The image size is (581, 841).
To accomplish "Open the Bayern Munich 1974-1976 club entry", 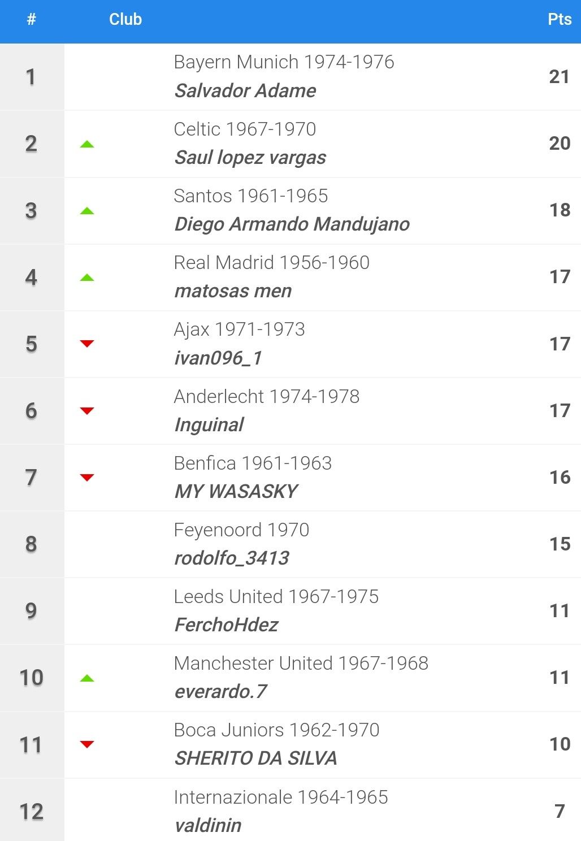I will 284,62.
